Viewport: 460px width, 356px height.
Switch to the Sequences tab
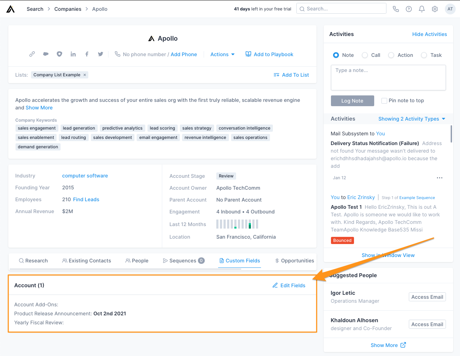(x=183, y=261)
